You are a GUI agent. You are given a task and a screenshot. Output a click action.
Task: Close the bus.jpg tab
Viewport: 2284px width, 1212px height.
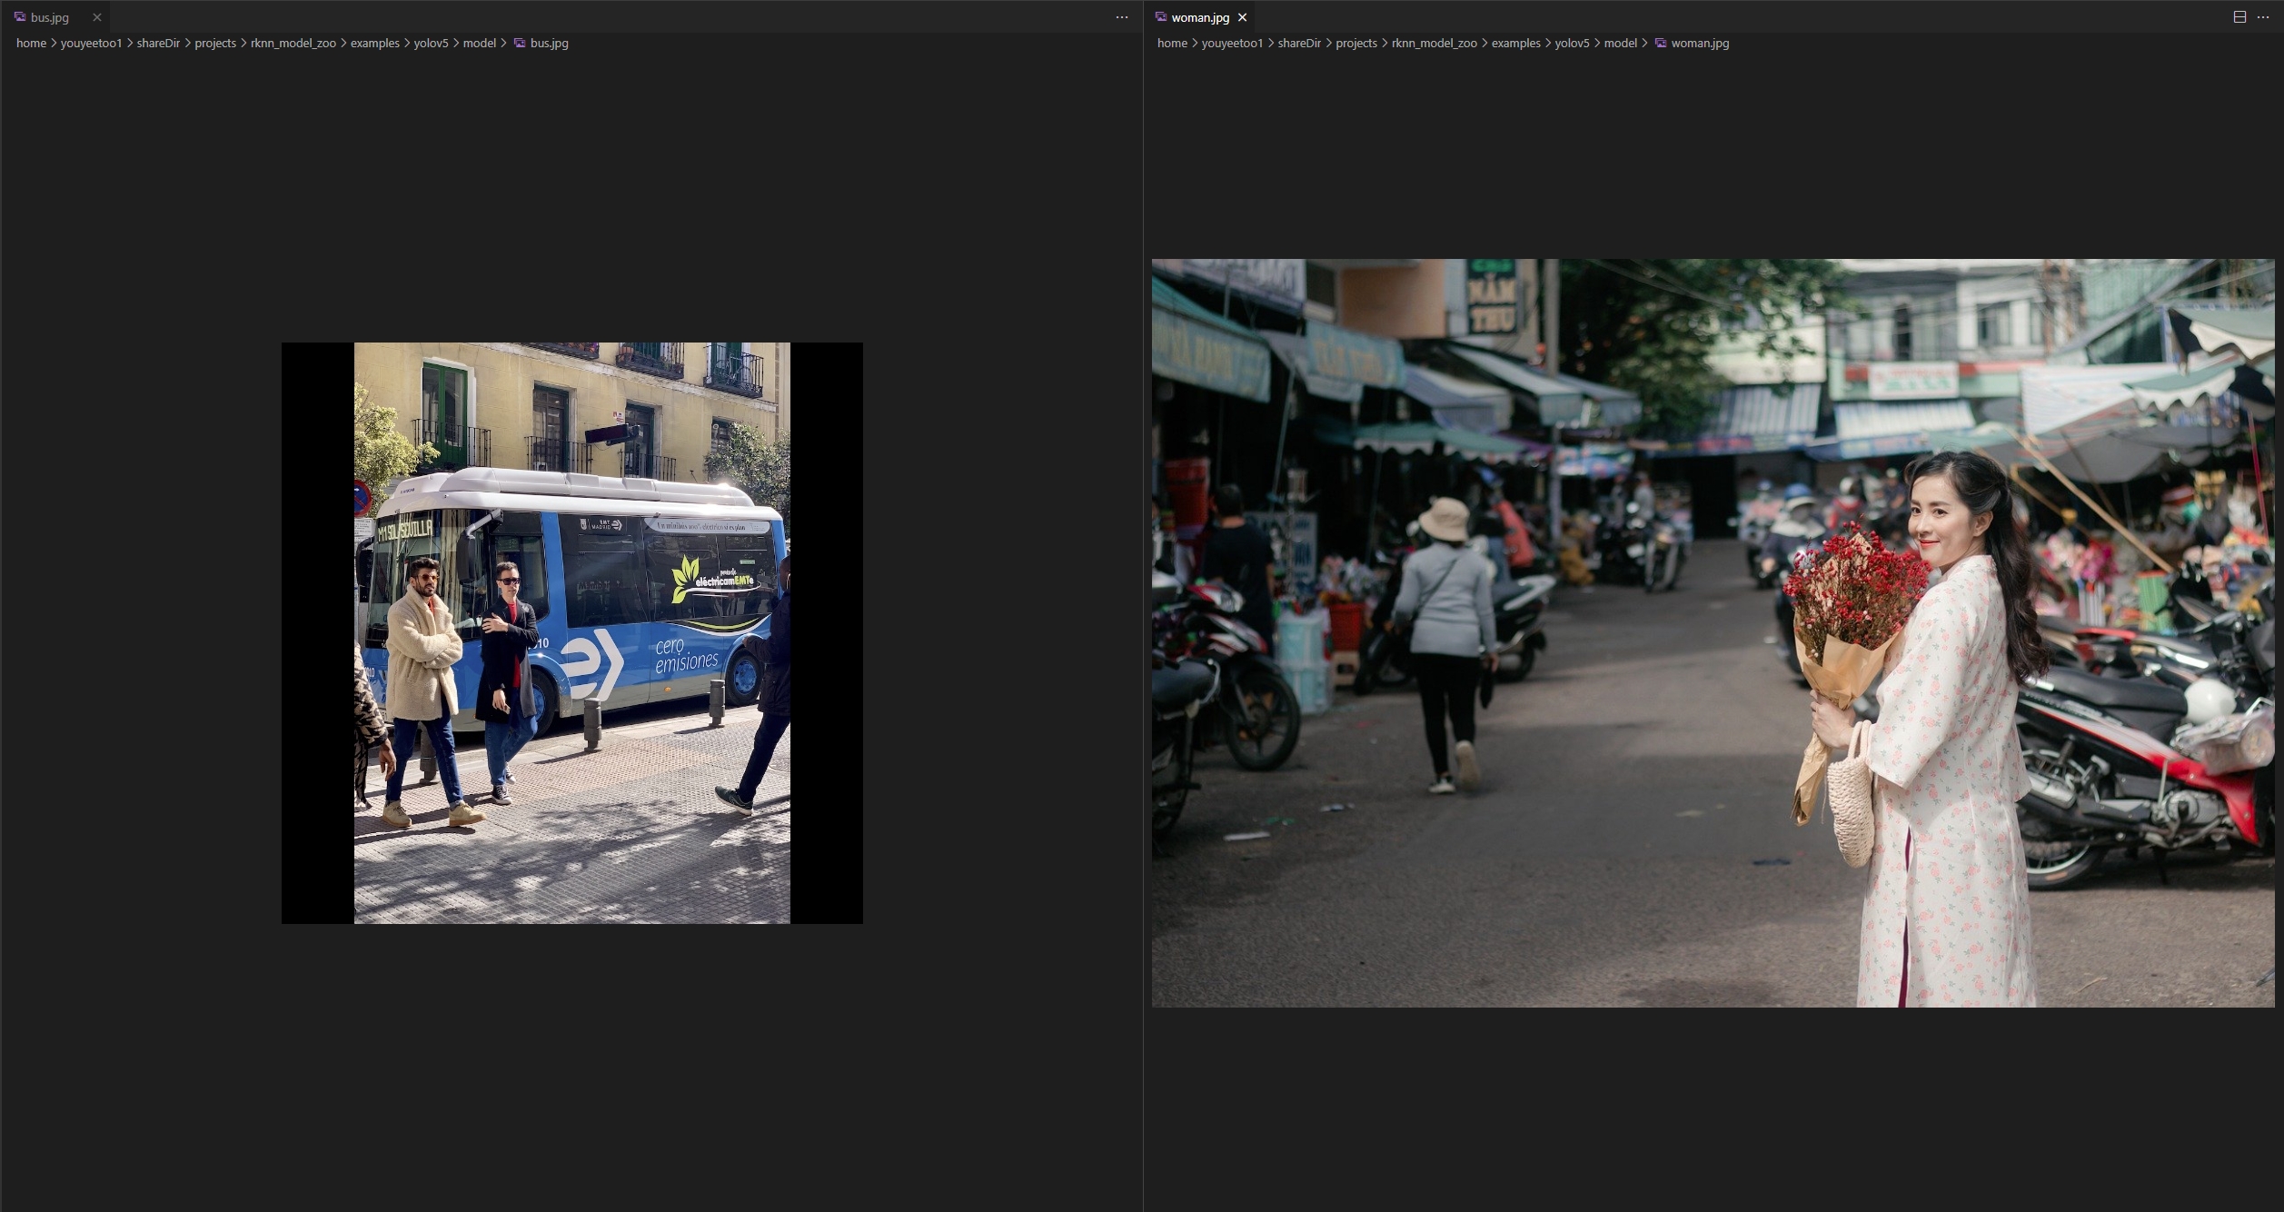coord(97,17)
